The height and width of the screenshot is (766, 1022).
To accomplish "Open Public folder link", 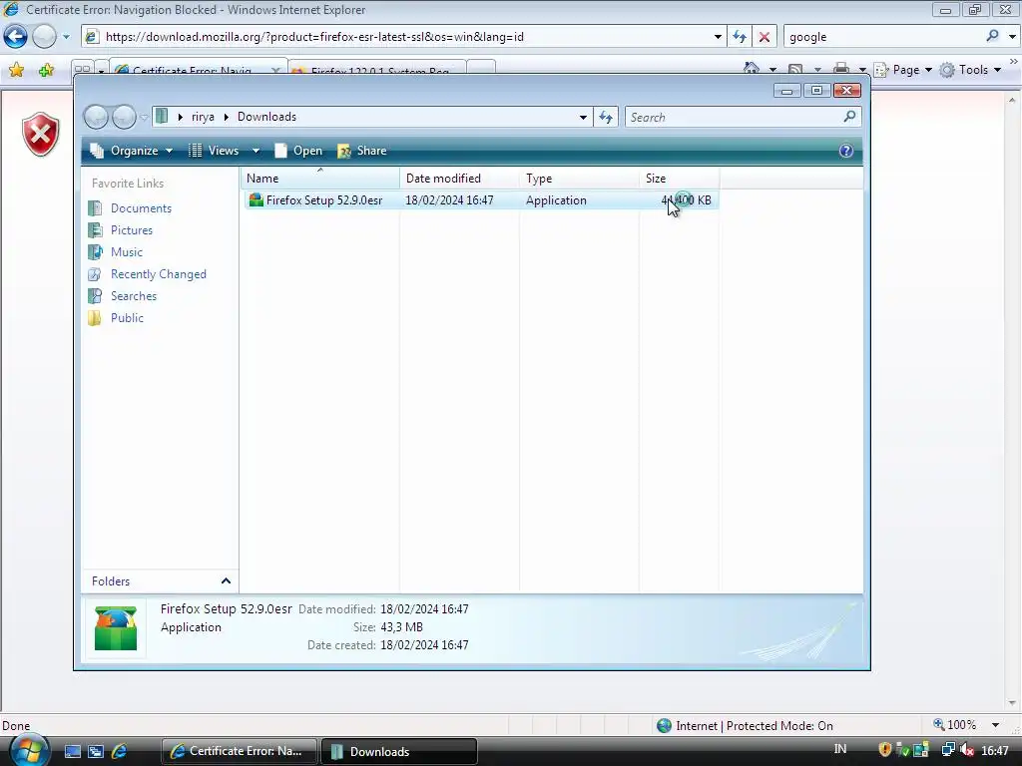I will (127, 318).
